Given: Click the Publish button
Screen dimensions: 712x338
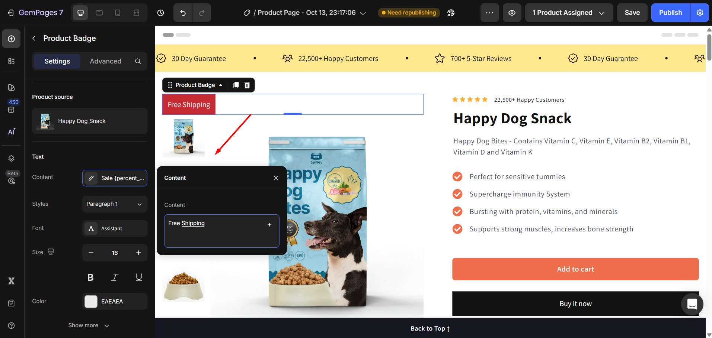Looking at the screenshot, I should click(x=670, y=12).
